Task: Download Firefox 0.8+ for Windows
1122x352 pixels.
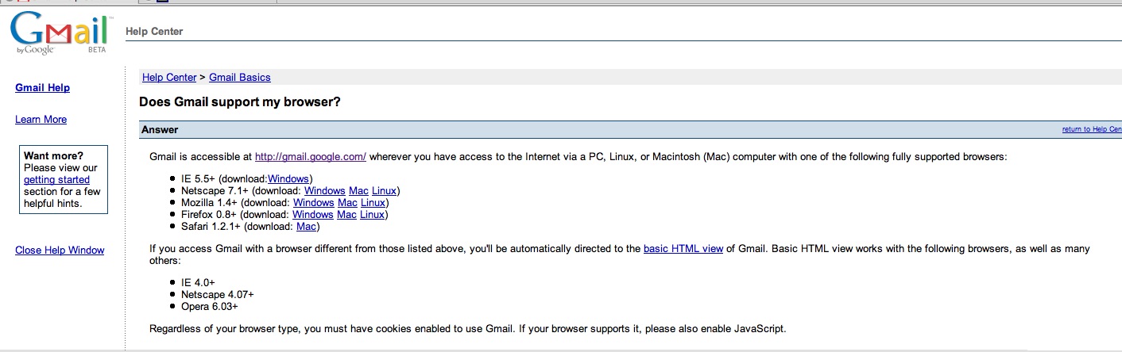Action: [x=312, y=215]
